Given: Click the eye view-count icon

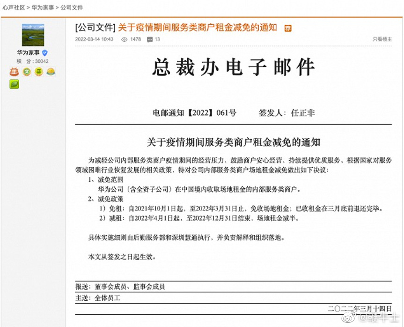Looking at the screenshot, I should pos(124,39).
